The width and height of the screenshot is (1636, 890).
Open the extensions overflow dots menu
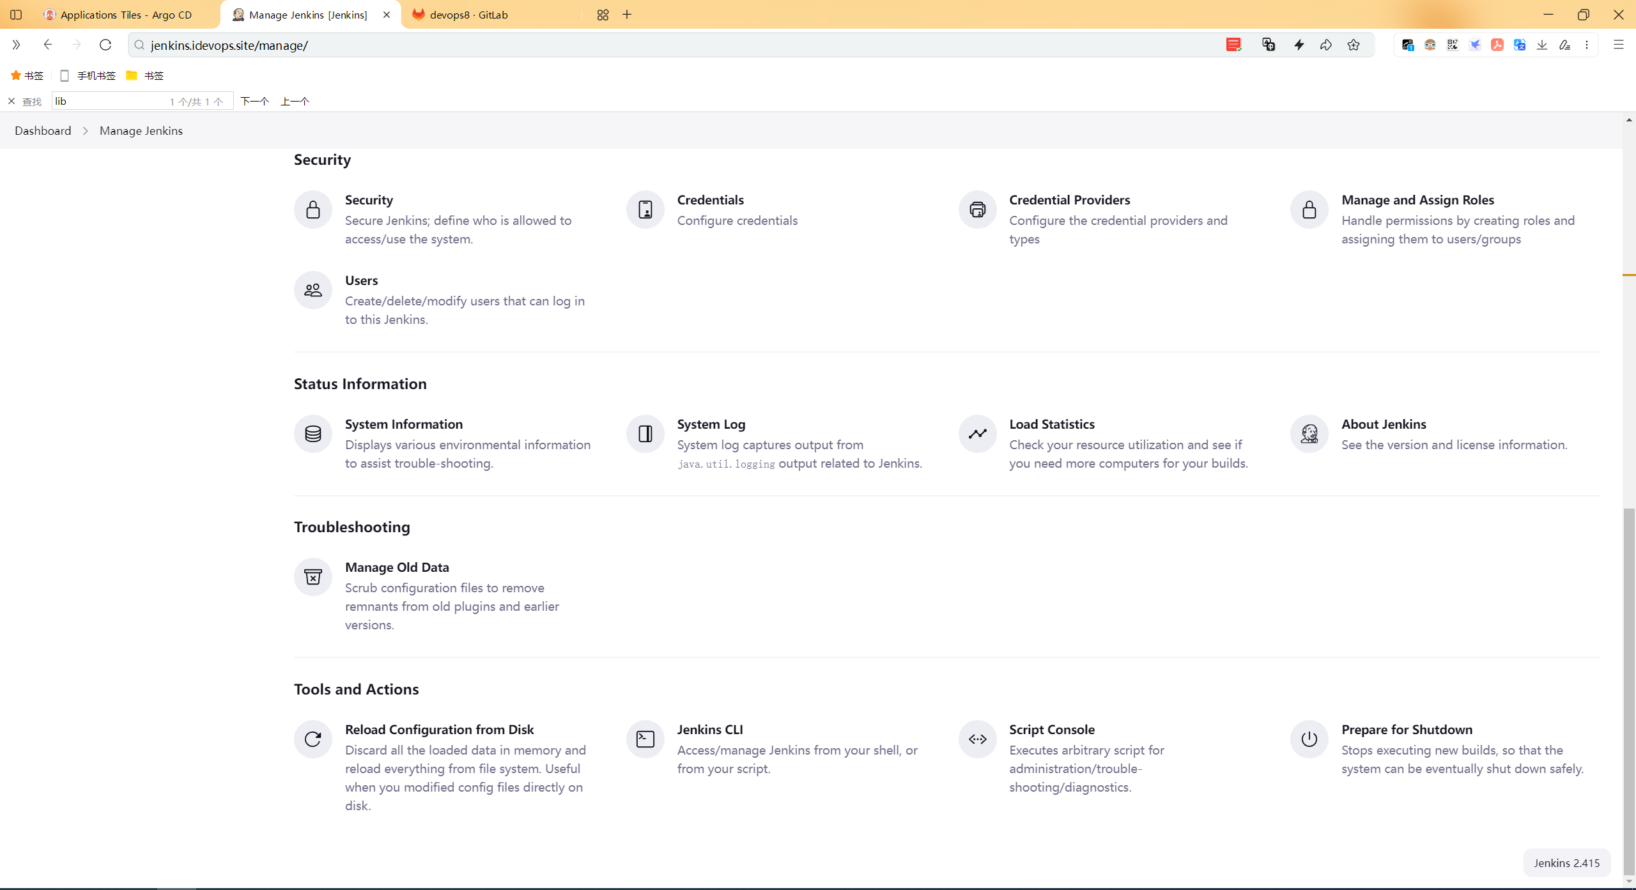click(1587, 45)
